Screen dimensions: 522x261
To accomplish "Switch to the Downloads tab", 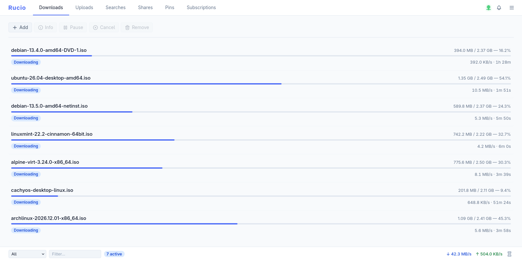I will [x=51, y=8].
